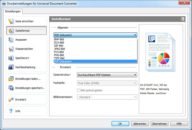192x130 pixels.
Task: Click the A4 (210x297 mm), 300 dpi text
Action: 153,85
